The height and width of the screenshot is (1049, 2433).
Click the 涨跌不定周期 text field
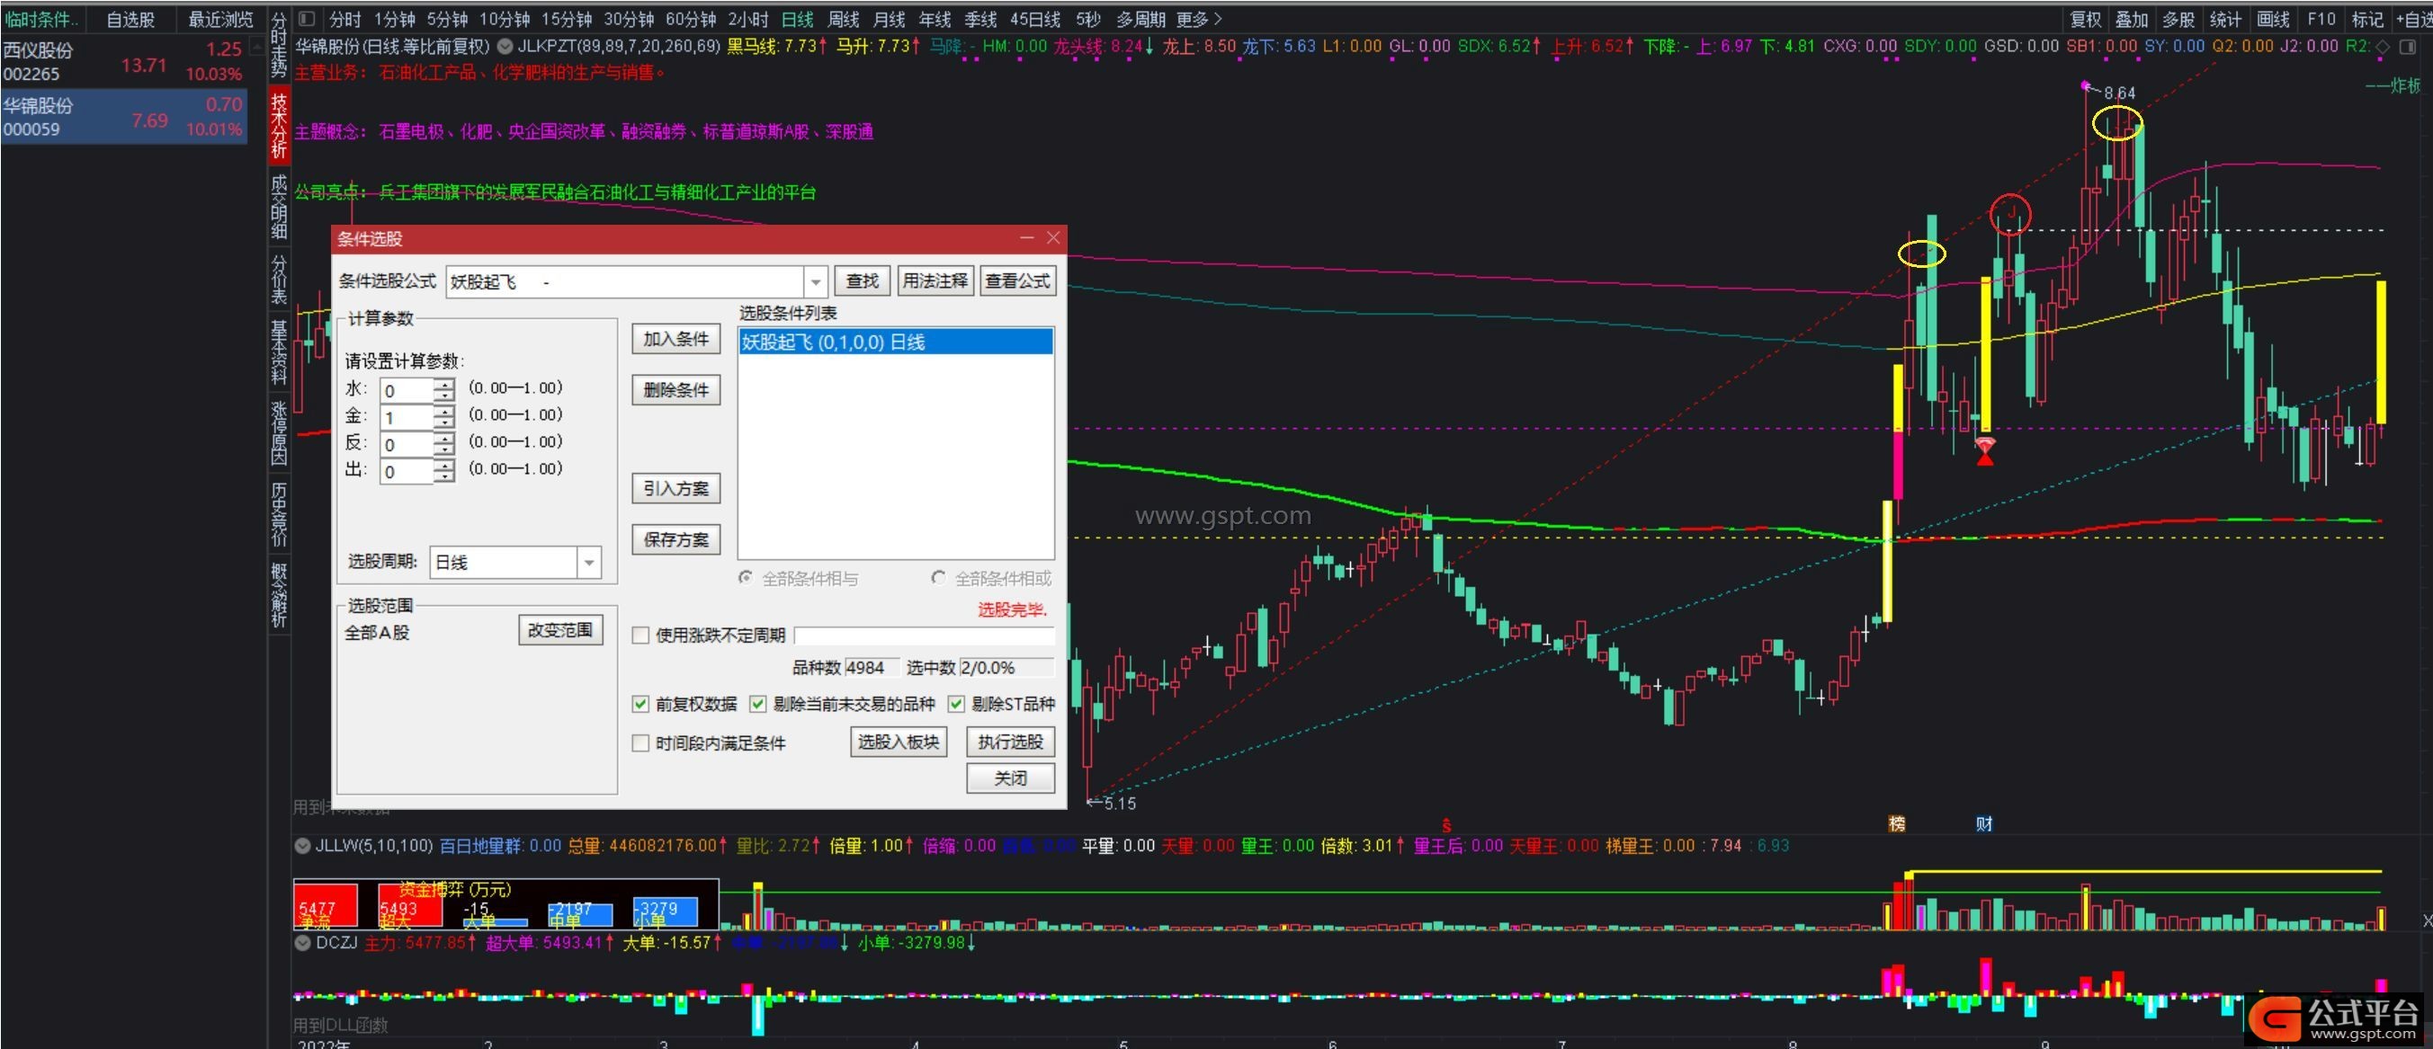(x=924, y=636)
